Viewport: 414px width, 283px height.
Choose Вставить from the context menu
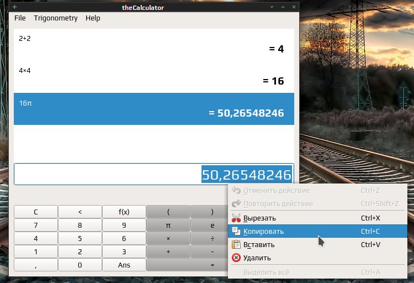pyautogui.click(x=317, y=244)
